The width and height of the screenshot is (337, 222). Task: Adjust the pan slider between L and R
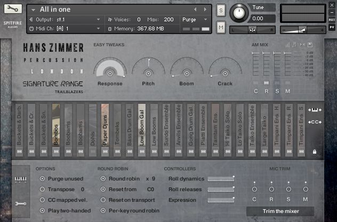click(x=252, y=30)
